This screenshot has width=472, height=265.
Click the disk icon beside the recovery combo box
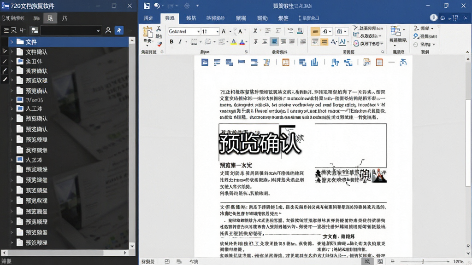pos(34,30)
